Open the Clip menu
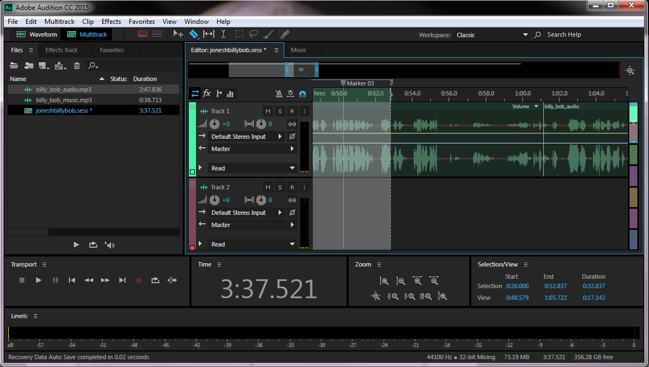The height and width of the screenshot is (367, 649). [x=88, y=22]
